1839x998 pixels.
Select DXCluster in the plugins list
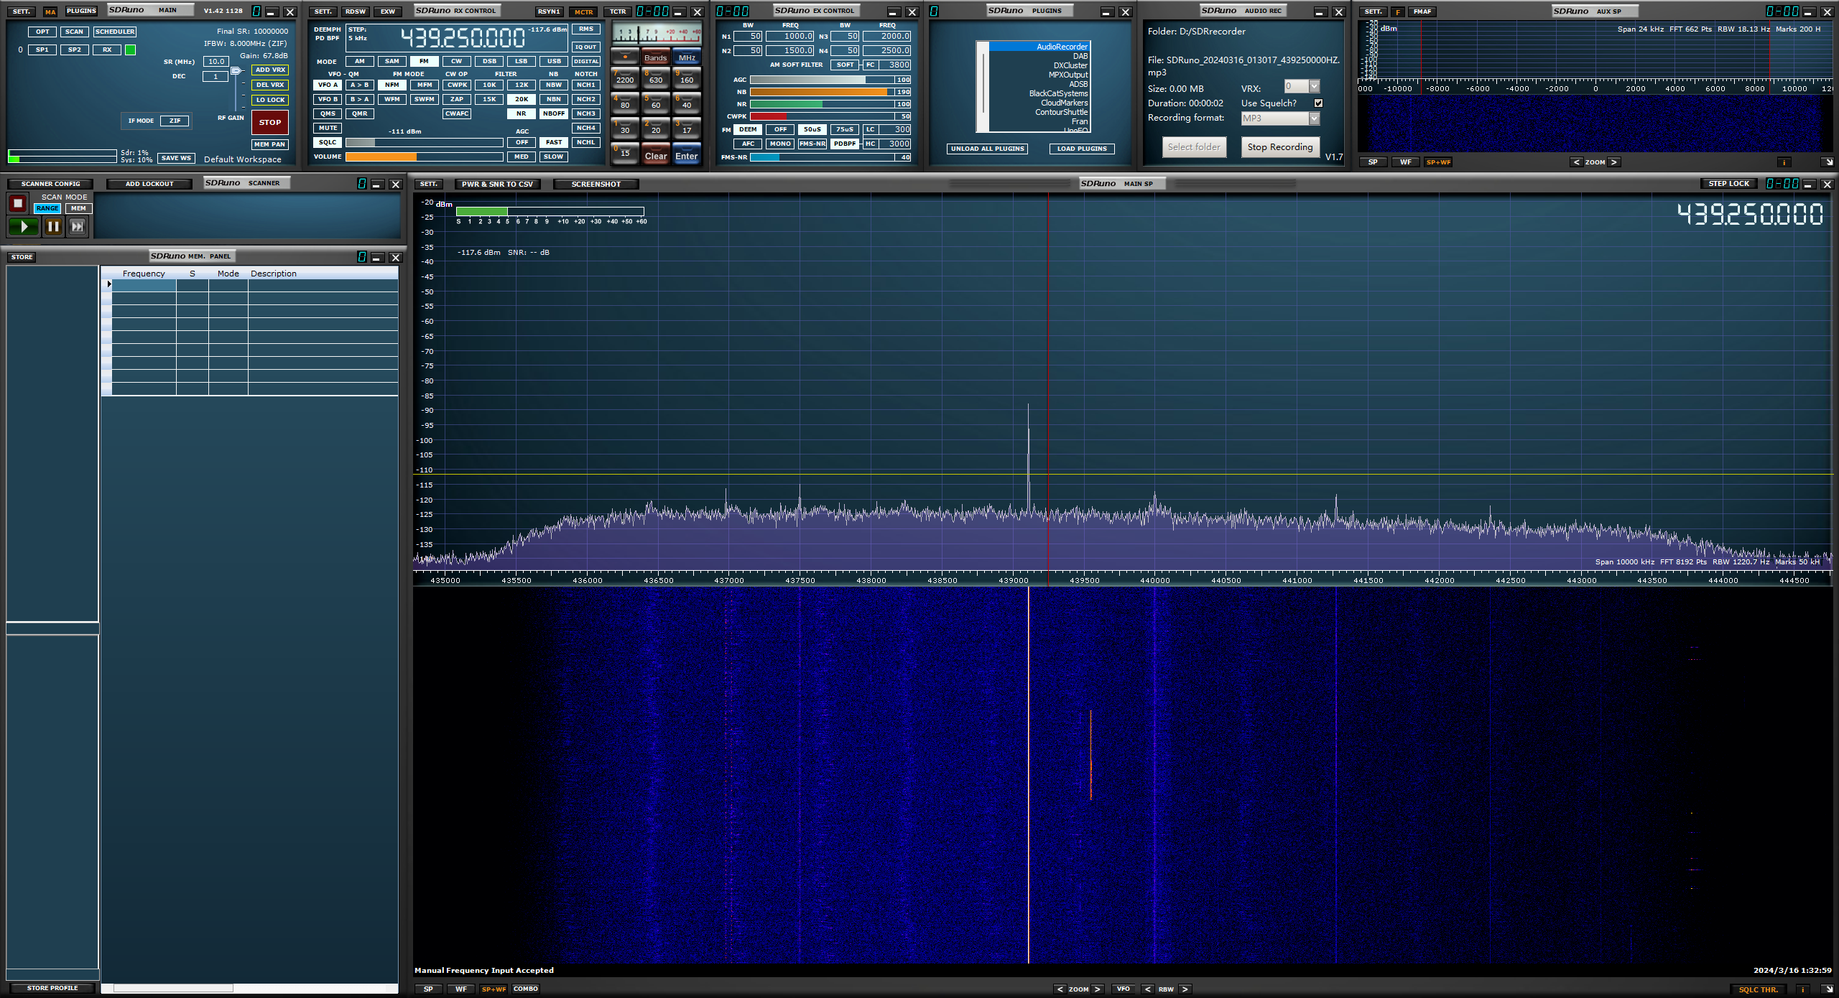click(x=1070, y=65)
